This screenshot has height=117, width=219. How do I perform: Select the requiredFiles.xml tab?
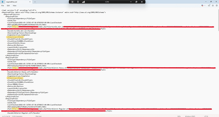point(17,2)
